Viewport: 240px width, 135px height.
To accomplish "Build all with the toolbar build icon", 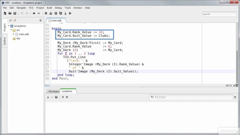I will point(51,13).
